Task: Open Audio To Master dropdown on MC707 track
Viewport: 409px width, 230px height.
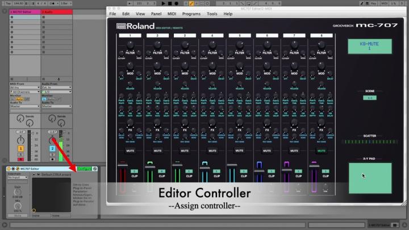Action: (x=25, y=106)
